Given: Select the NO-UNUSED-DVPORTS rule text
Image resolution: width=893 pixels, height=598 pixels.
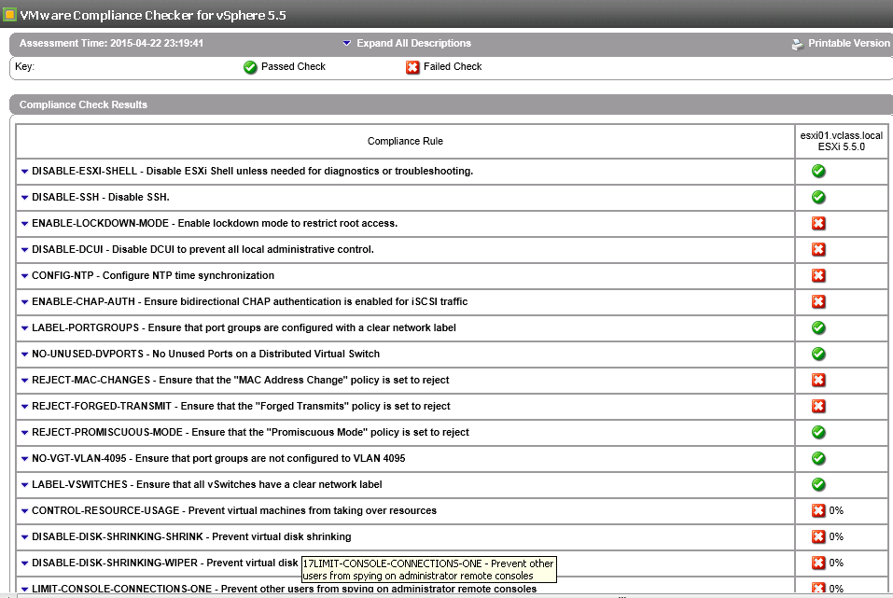Looking at the screenshot, I should pos(205,354).
